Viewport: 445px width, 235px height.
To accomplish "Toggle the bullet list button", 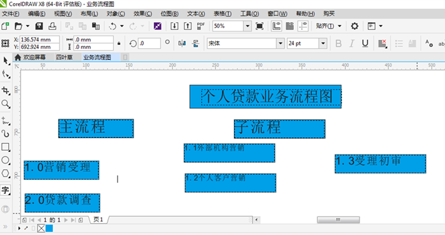I will [x=399, y=44].
